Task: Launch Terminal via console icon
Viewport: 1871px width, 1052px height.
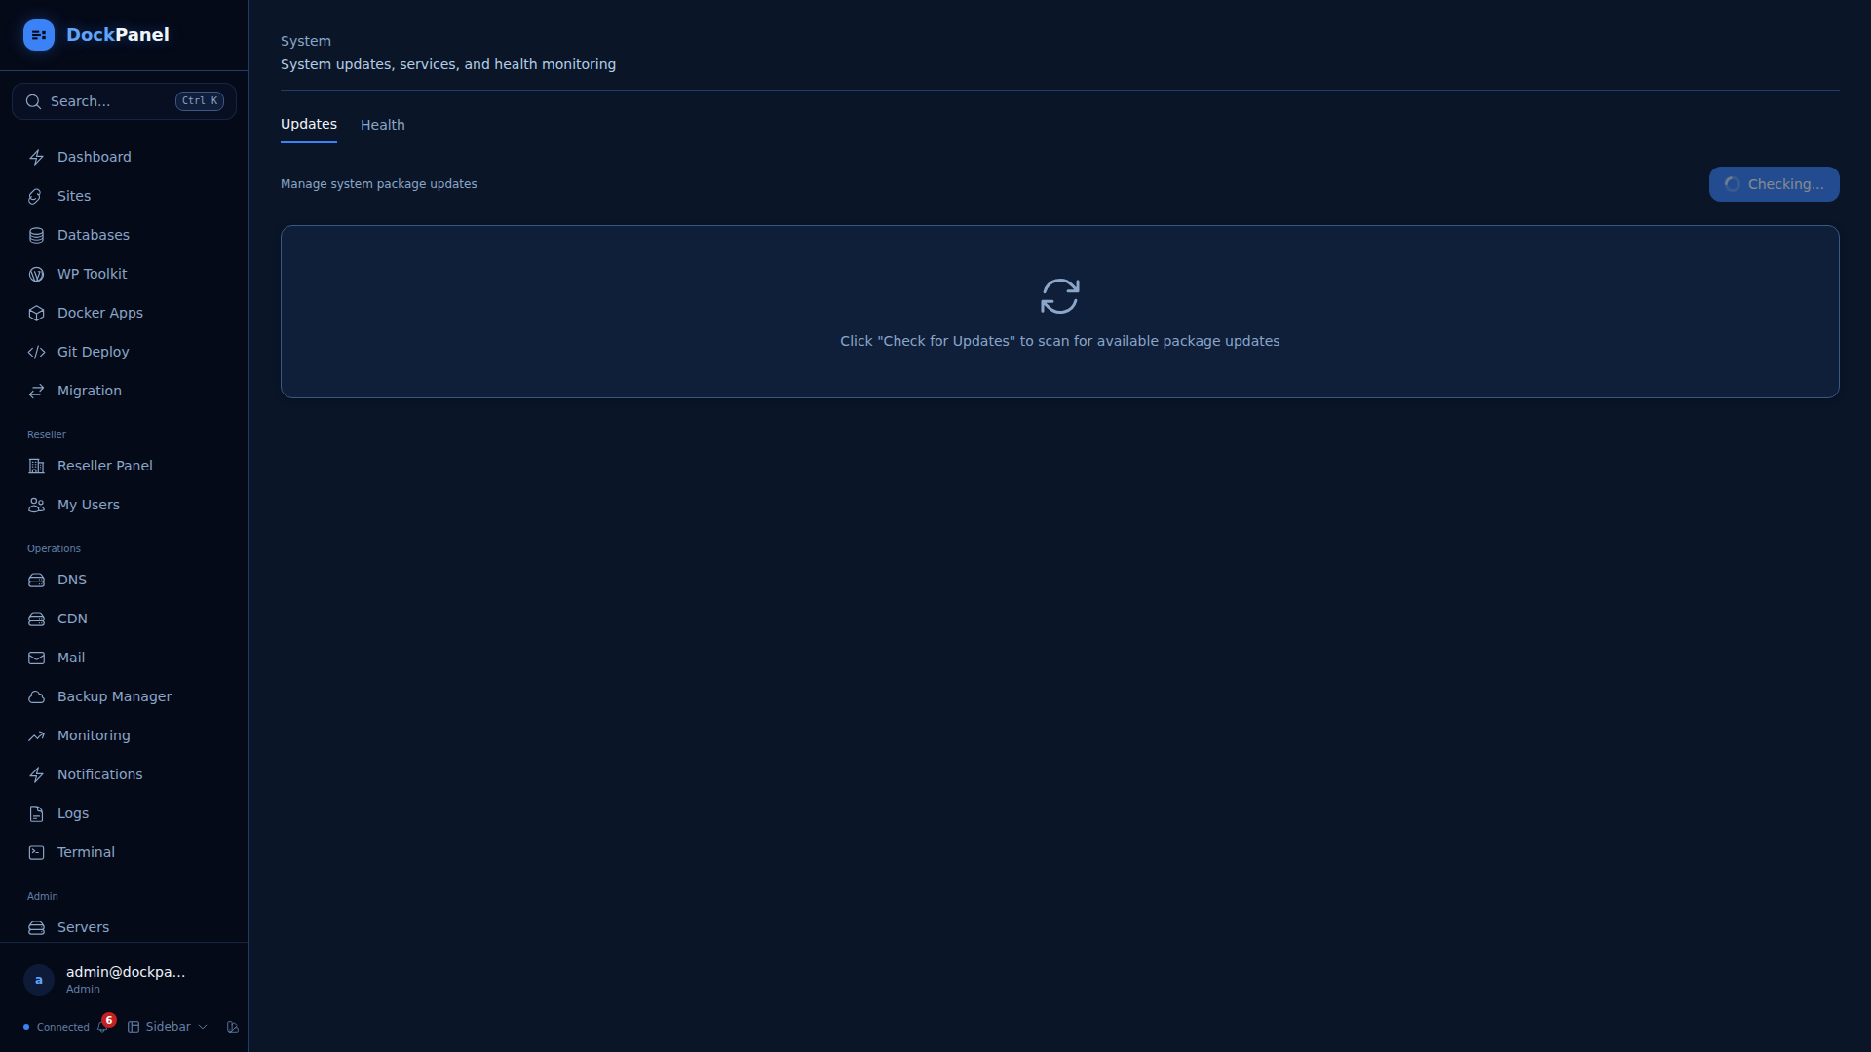Action: [37, 852]
